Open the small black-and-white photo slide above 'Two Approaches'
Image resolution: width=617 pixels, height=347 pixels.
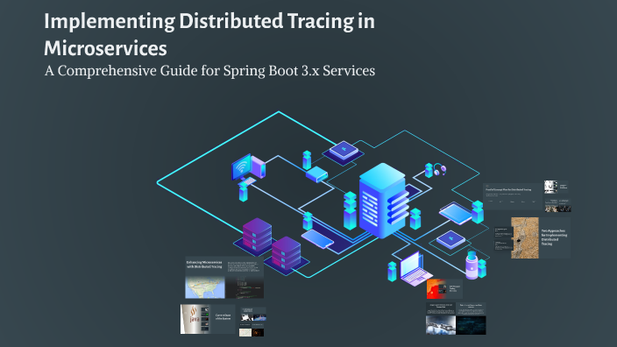coord(557,187)
